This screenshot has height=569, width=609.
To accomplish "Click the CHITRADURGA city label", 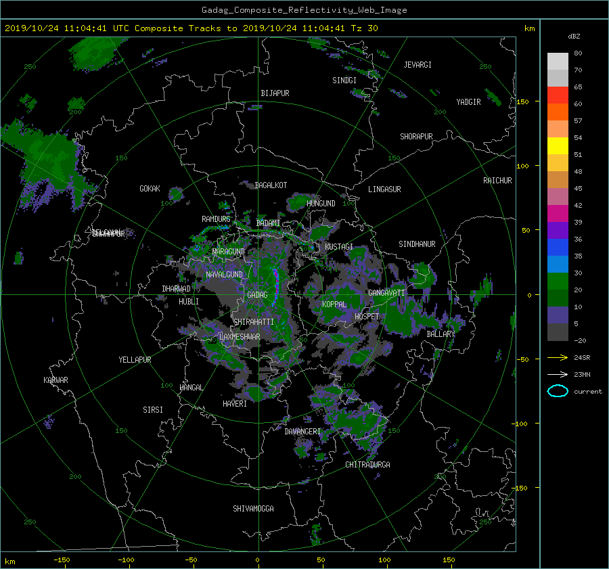I will (368, 465).
